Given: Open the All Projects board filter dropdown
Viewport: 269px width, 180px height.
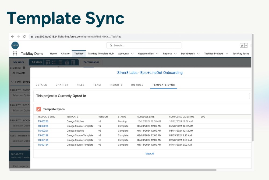Looking at the screenshot, I should (x=19, y=73).
